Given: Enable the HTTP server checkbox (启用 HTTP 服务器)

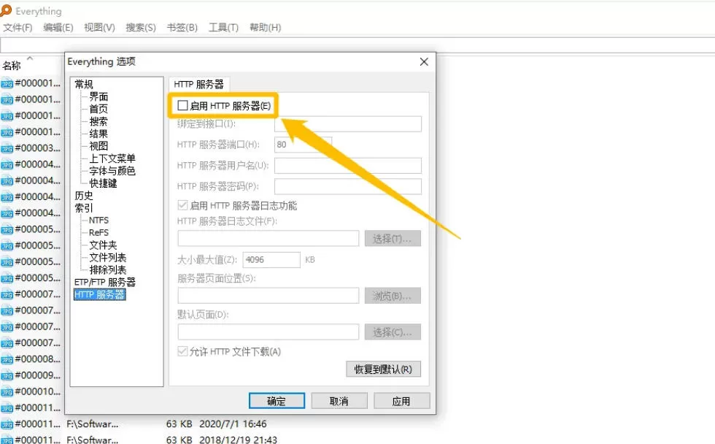Looking at the screenshot, I should coord(182,106).
